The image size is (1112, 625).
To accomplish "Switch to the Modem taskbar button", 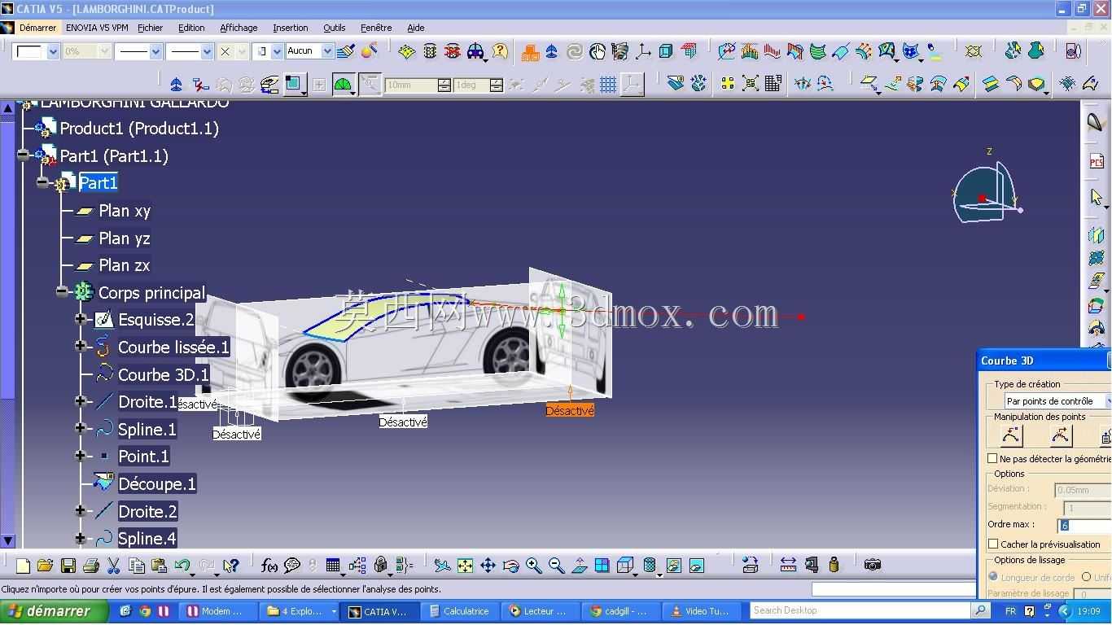I will 219,611.
